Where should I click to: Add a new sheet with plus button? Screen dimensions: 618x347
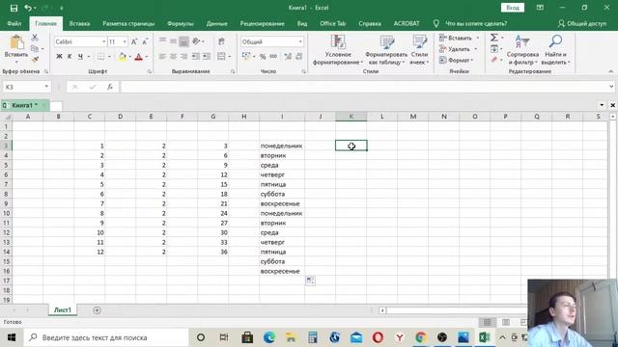coord(97,310)
